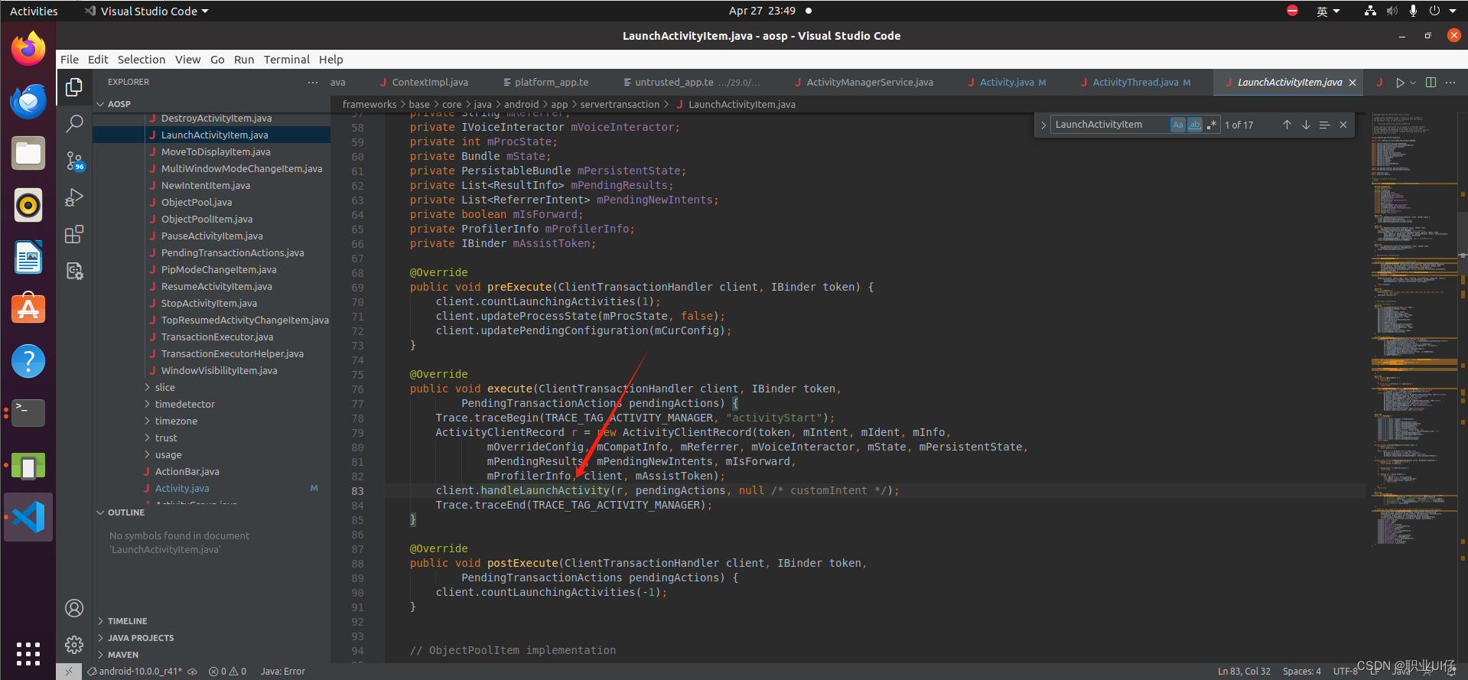
Task: Toggle Find in Selection icon
Action: click(x=1324, y=125)
